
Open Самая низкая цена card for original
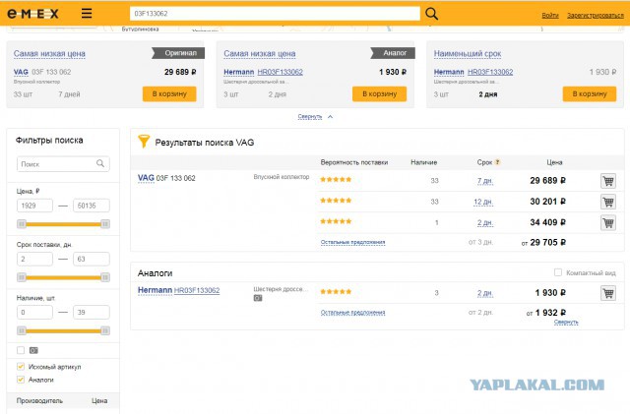pos(49,54)
